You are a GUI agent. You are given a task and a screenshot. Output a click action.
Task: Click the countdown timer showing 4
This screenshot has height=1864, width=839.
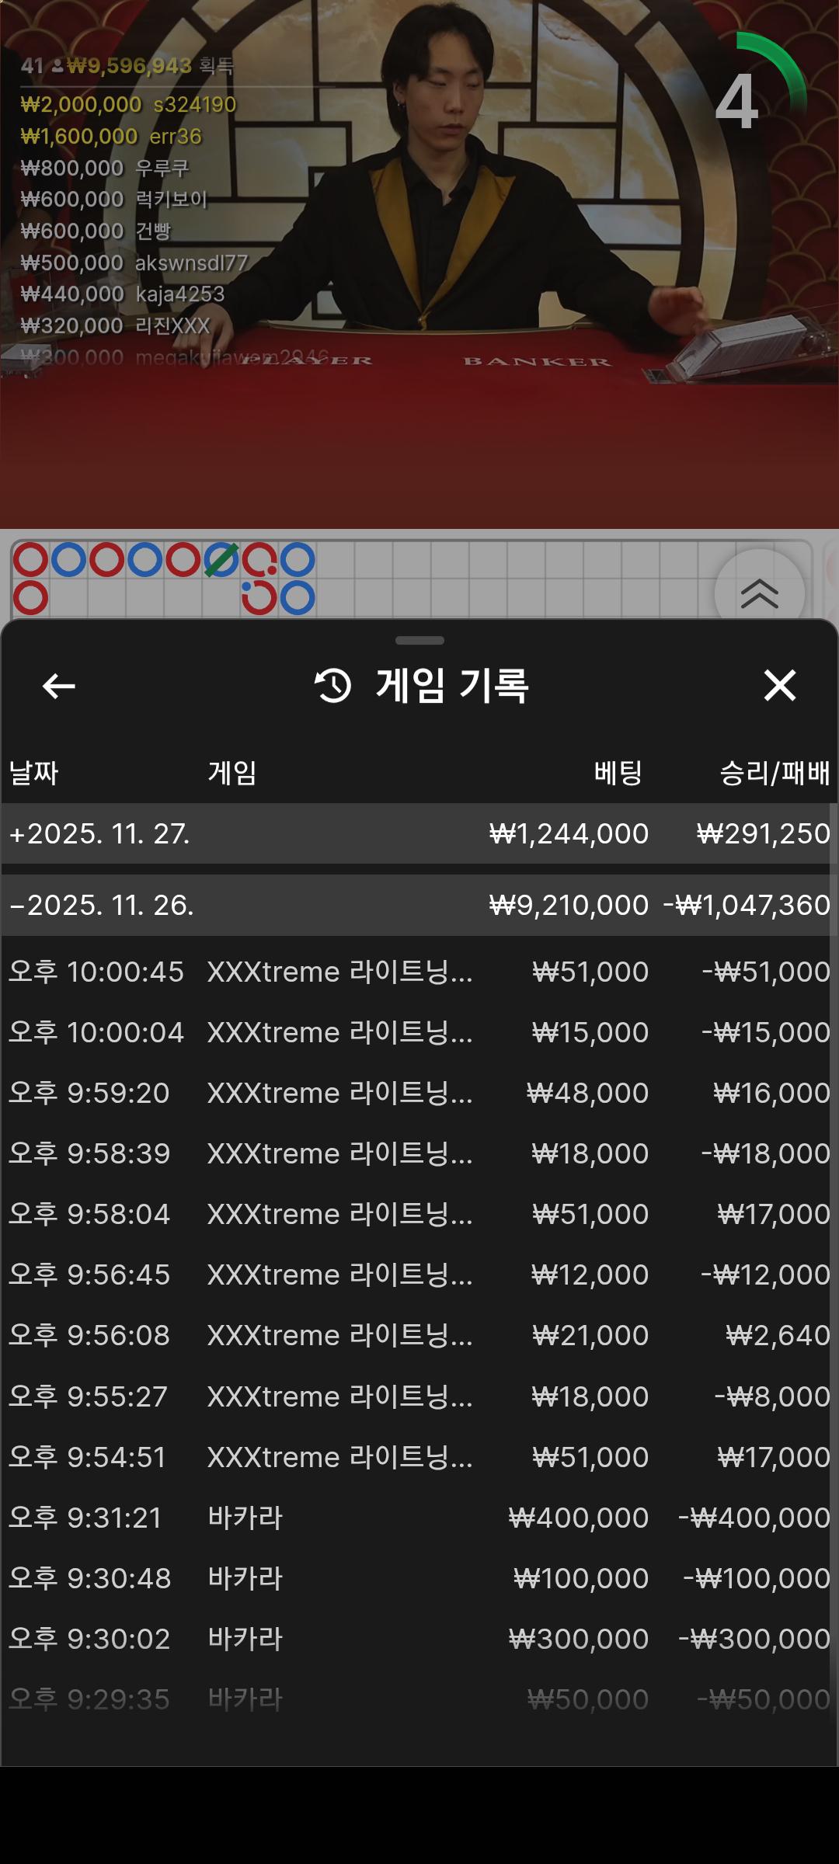(737, 101)
